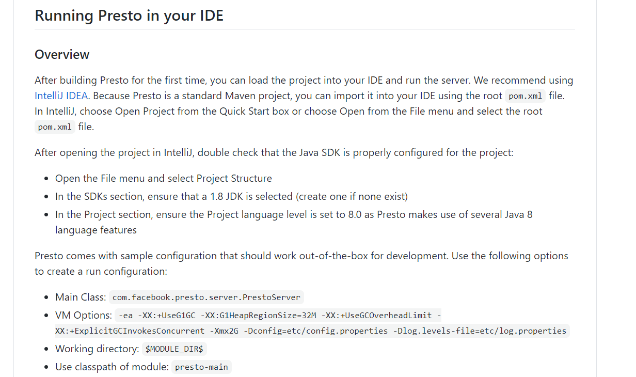
Task: Click the presto-main module code snippet
Action: tap(201, 367)
